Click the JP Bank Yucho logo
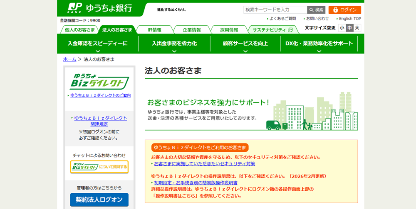 [100, 8]
